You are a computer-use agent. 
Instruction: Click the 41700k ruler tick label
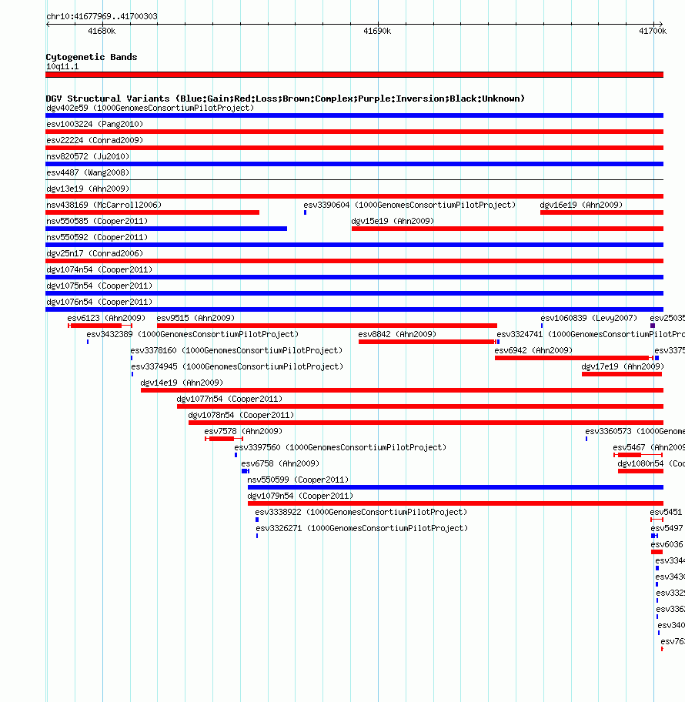pyautogui.click(x=653, y=31)
